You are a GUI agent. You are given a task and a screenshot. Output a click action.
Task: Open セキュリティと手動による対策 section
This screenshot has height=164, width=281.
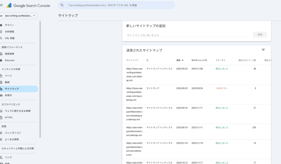pos(18,148)
